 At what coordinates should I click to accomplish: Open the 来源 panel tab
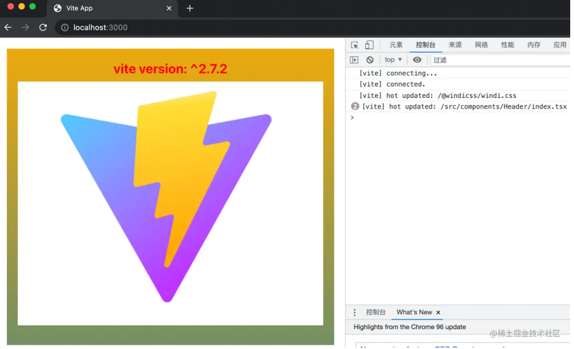click(x=455, y=45)
